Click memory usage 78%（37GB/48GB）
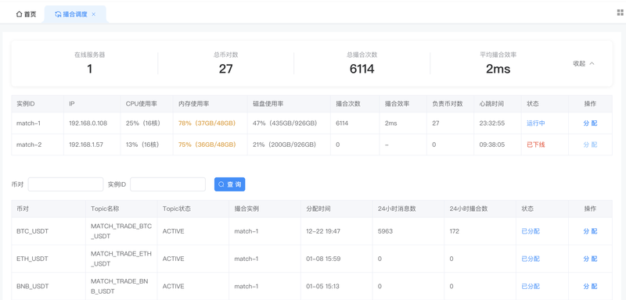Image resolution: width=626 pixels, height=300 pixels. pos(207,123)
